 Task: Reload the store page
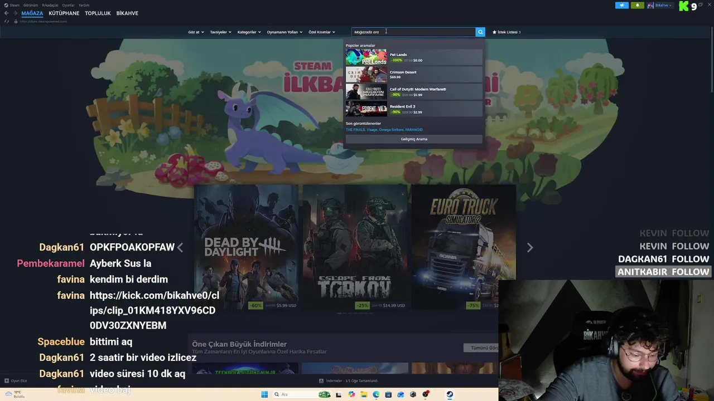pos(7,21)
